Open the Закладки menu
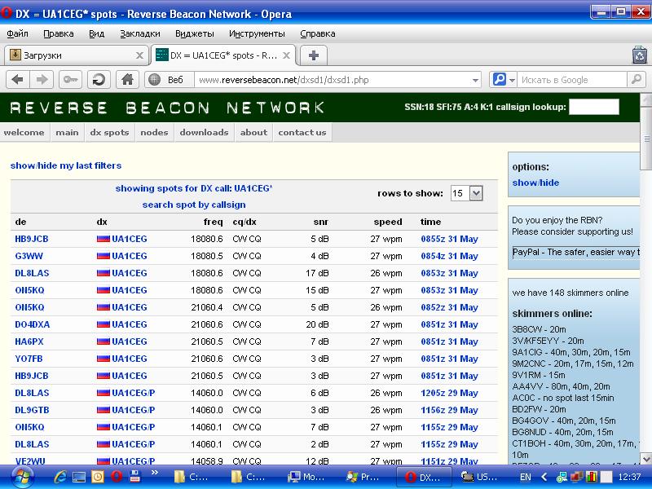Viewport: 652px width, 489px height. point(140,33)
